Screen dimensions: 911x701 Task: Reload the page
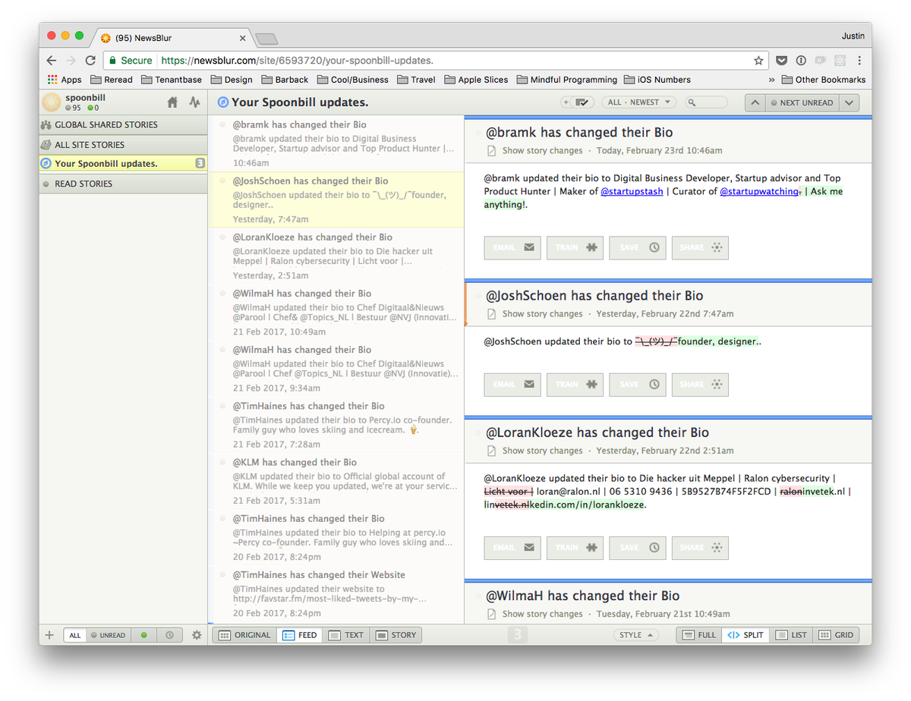click(90, 61)
